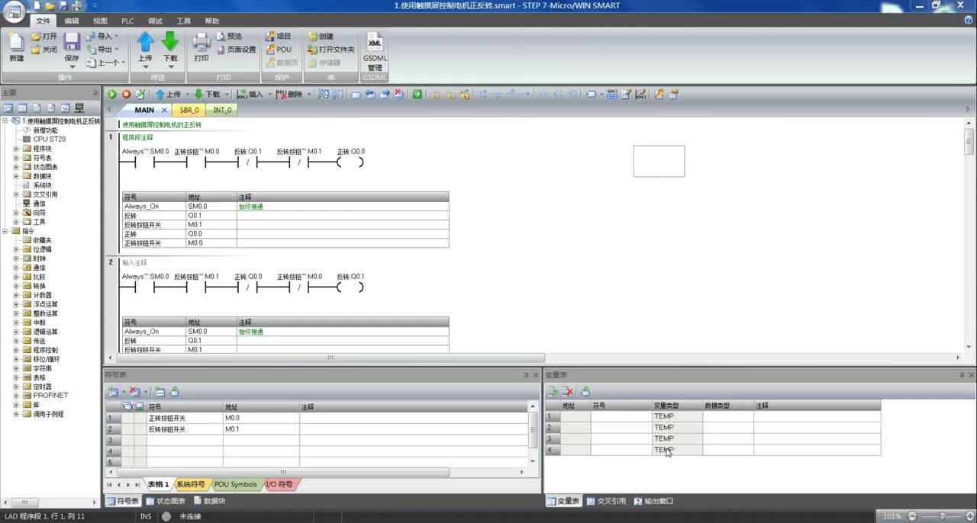Viewport: 977px width, 523px height.
Task: Open GSDML 管理 manager
Action: click(375, 51)
